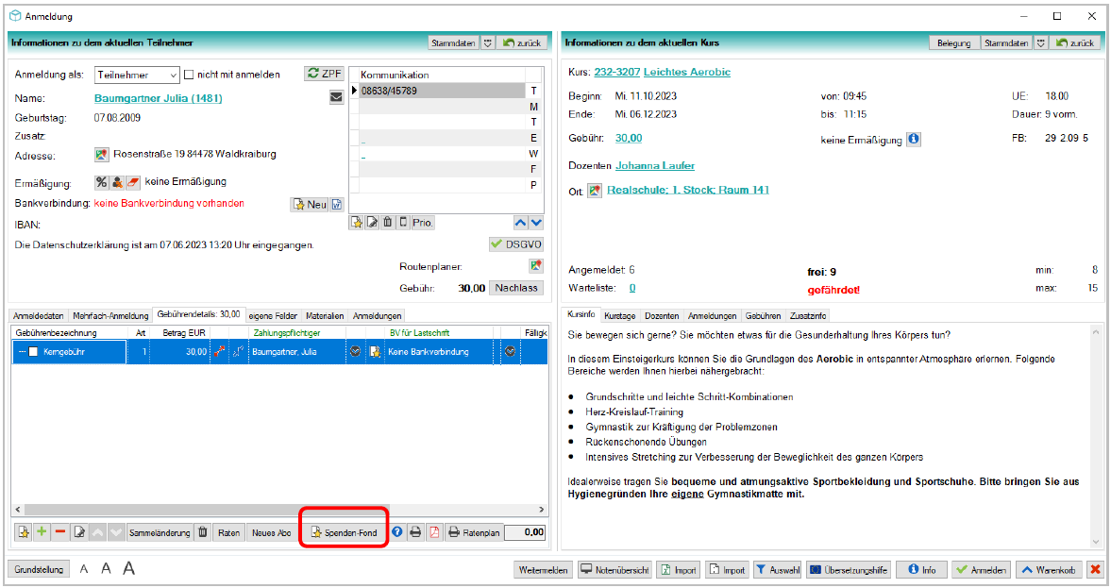
Task: Click the largest font size A
Action: pos(129,568)
